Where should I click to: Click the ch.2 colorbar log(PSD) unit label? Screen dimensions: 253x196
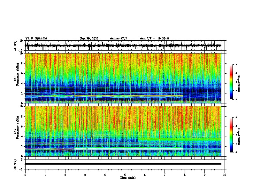pyautogui.click(x=239, y=136)
